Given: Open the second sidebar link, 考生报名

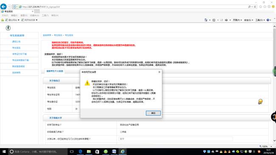Looking at the screenshot, I should (x=16, y=48).
